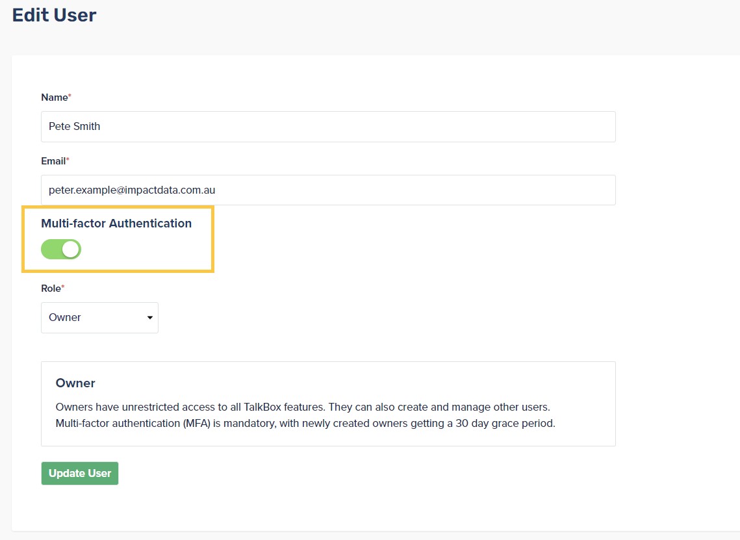The image size is (740, 540).
Task: Click inside the Email field
Action: pyautogui.click(x=260, y=190)
